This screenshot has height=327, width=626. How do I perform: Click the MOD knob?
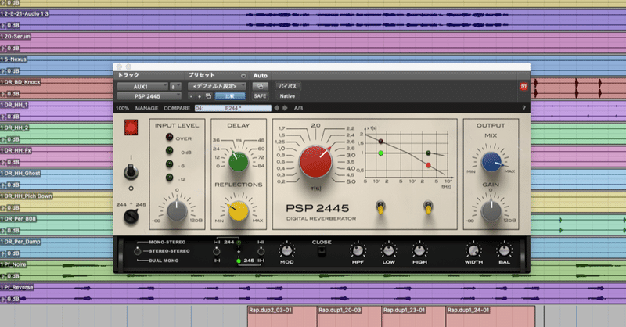286,250
